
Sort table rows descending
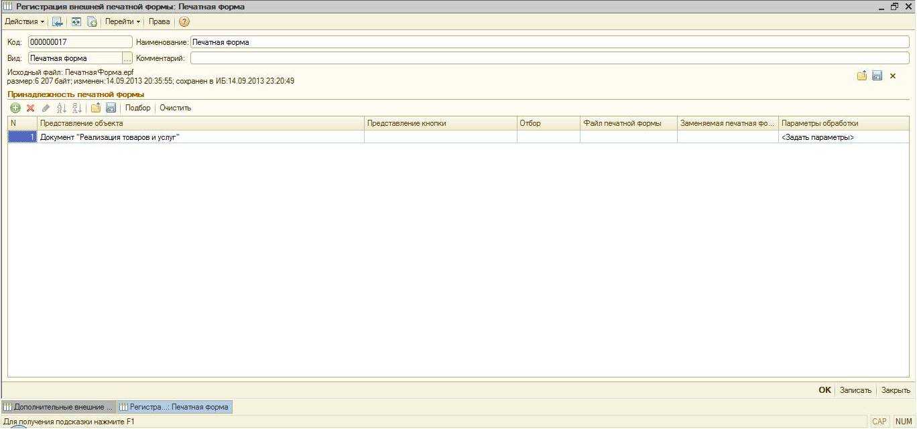point(77,108)
